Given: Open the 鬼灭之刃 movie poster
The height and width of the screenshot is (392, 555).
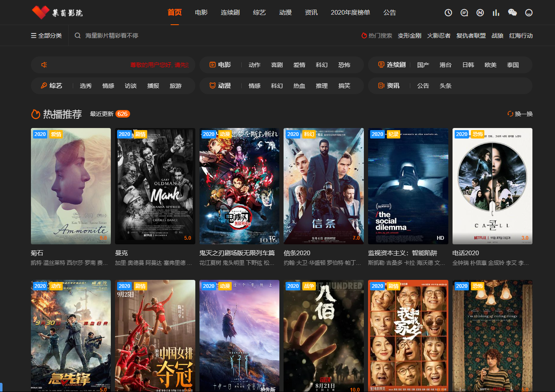Looking at the screenshot, I should tap(239, 186).
